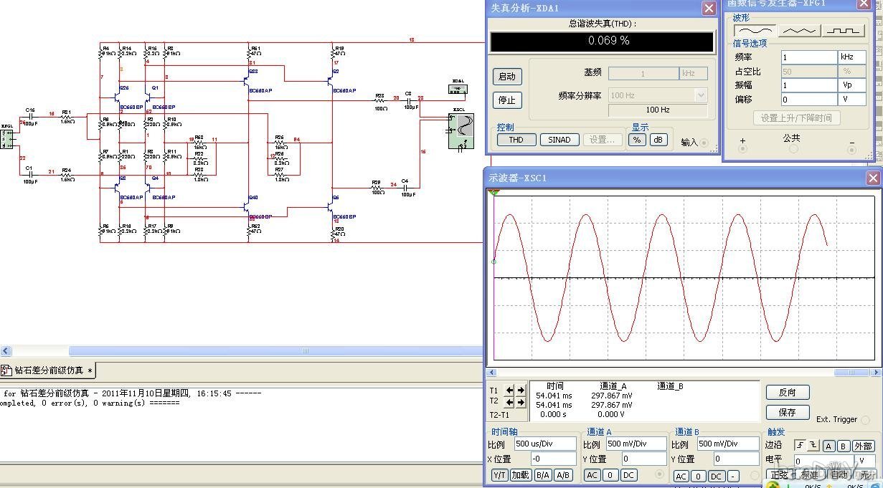Viewport: 883px width, 488px height.
Task: Open the amplitude unit Vp selector
Action: pyautogui.click(x=851, y=85)
